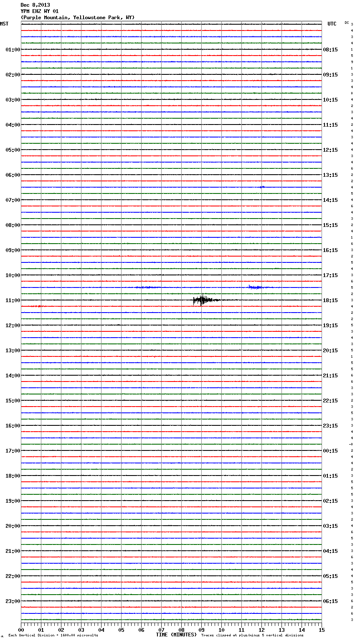Select the 07:00 MST time label

pos(13,200)
